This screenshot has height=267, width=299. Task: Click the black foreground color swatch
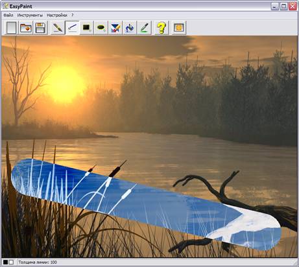pyautogui.click(x=5, y=262)
